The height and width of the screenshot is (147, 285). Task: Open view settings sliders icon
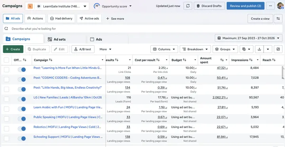click(x=278, y=19)
